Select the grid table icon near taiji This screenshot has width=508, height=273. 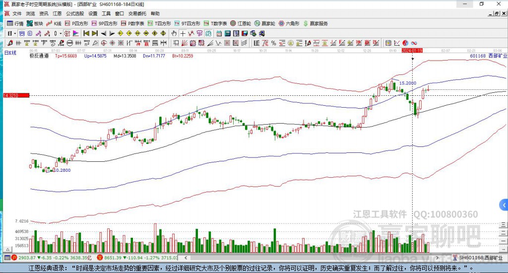388,43
